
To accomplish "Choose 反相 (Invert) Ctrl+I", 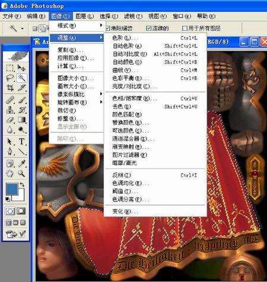I will point(155,175).
